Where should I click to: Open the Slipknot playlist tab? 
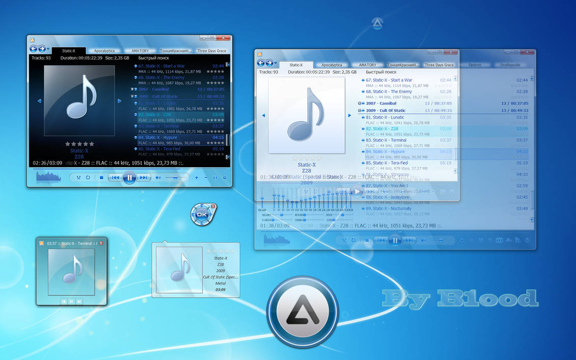click(x=475, y=65)
